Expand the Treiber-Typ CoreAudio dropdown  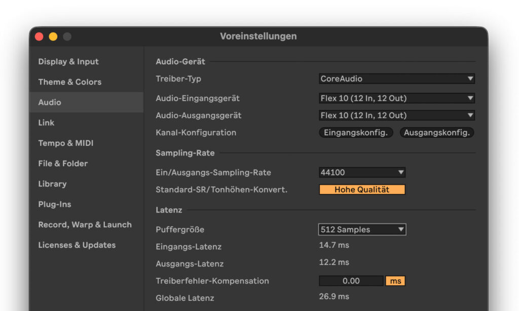pyautogui.click(x=397, y=79)
